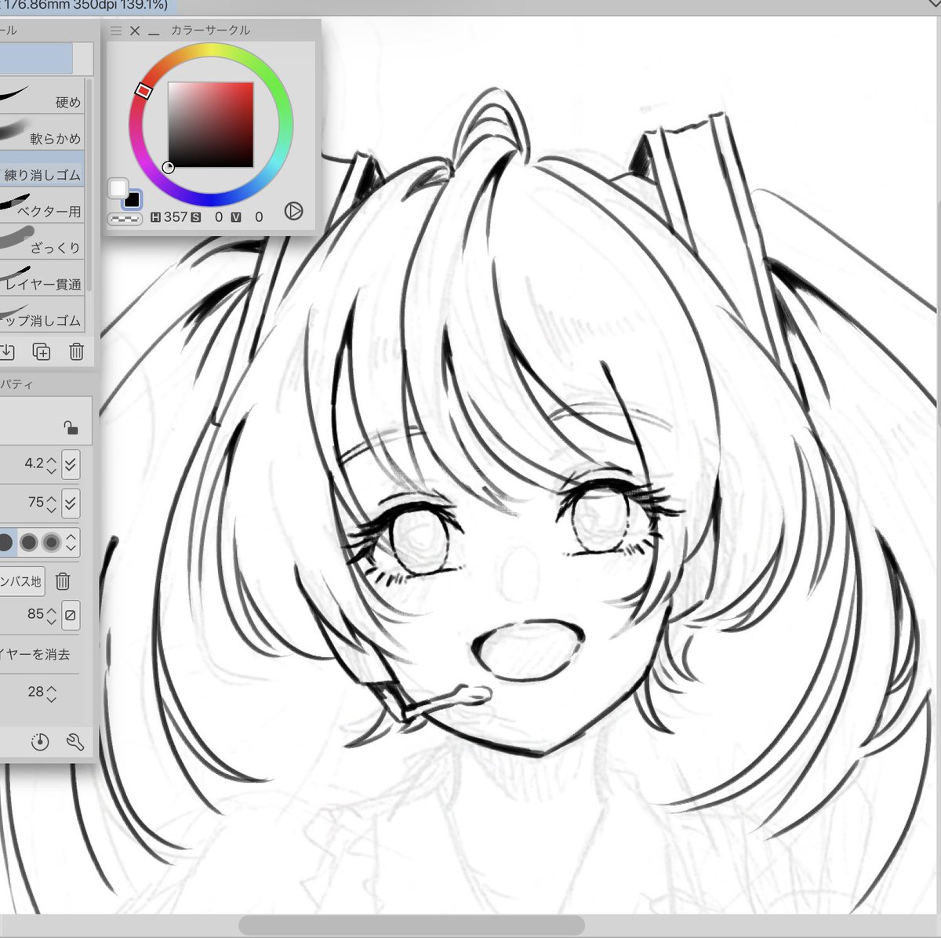This screenshot has height=938, width=941.
Task: Adjust brush size 4.2 stepper arrows
Action: pyautogui.click(x=52, y=464)
